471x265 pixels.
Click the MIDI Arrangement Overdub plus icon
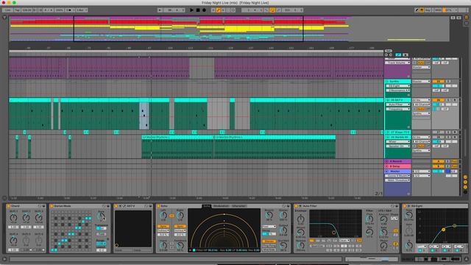213,10
